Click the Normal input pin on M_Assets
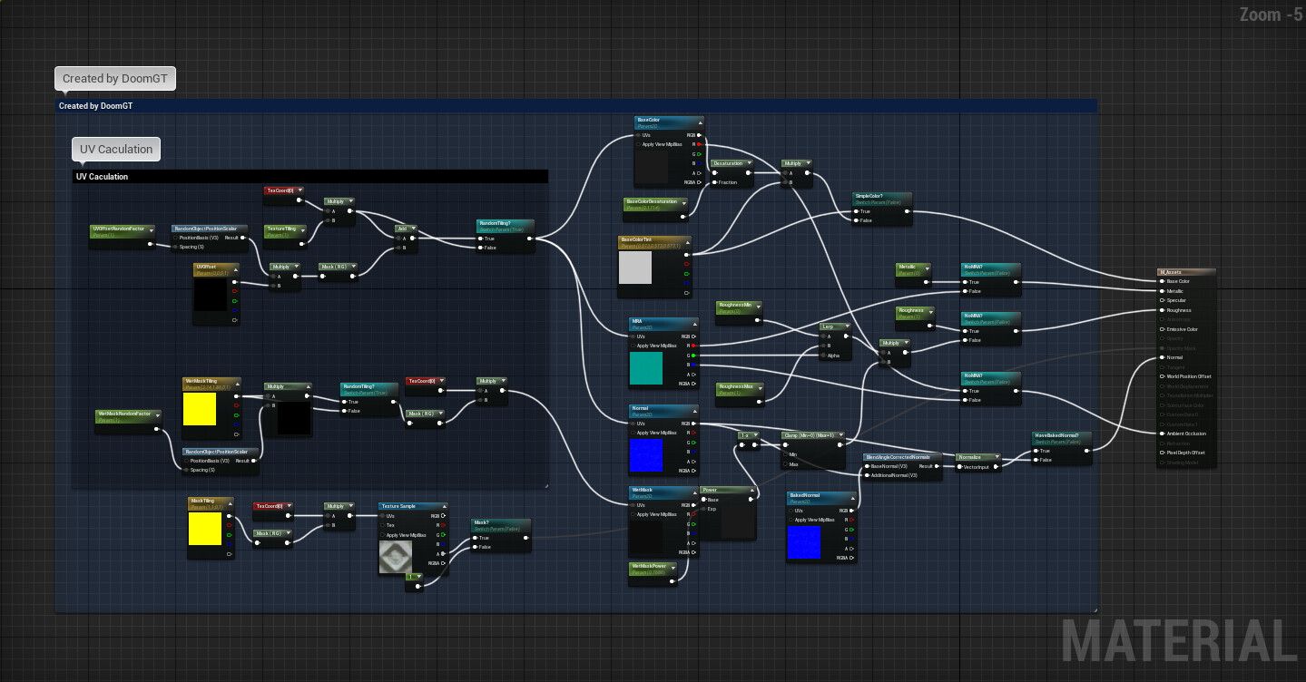This screenshot has width=1306, height=682. coord(1162,357)
